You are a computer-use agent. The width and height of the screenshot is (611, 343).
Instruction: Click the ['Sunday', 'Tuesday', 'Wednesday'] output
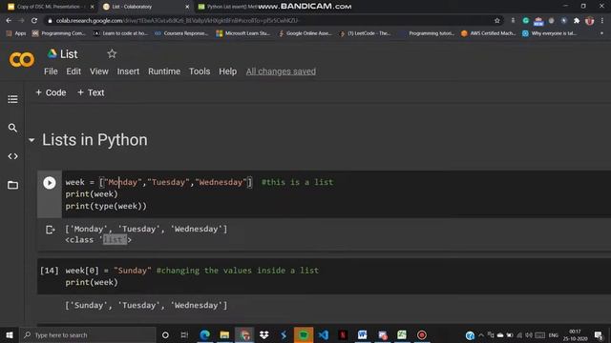tap(146, 306)
